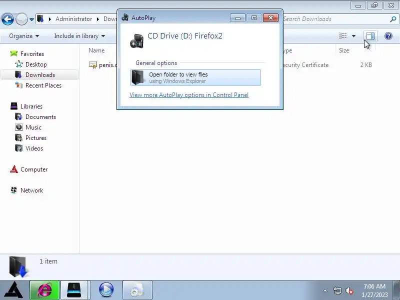Select Downloads in the navigation pane
Viewport: 400px width, 300px height.
(x=40, y=74)
